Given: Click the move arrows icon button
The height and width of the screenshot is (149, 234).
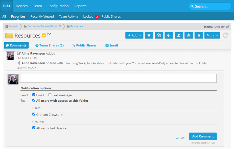Looking at the screenshot, I should tap(169, 35).
